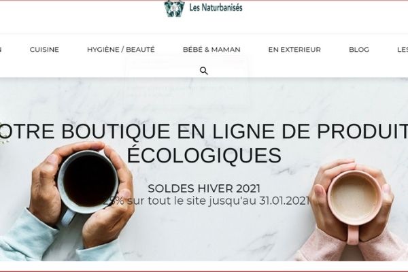Click the BOUTIQUE EN LIGNE headline line

(204, 131)
